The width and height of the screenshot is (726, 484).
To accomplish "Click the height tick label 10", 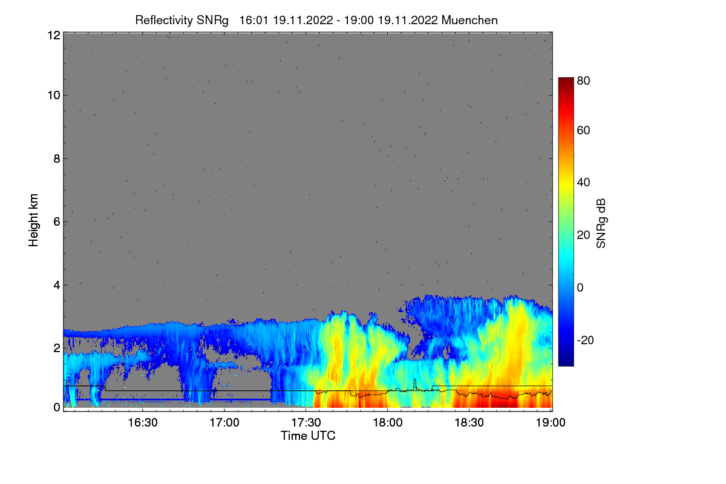I will (54, 95).
